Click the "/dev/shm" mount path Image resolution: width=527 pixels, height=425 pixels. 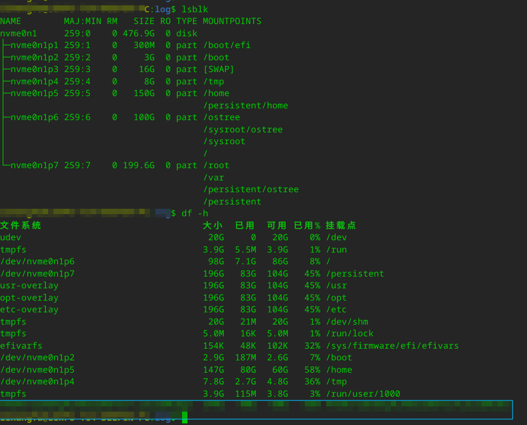pyautogui.click(x=347, y=321)
